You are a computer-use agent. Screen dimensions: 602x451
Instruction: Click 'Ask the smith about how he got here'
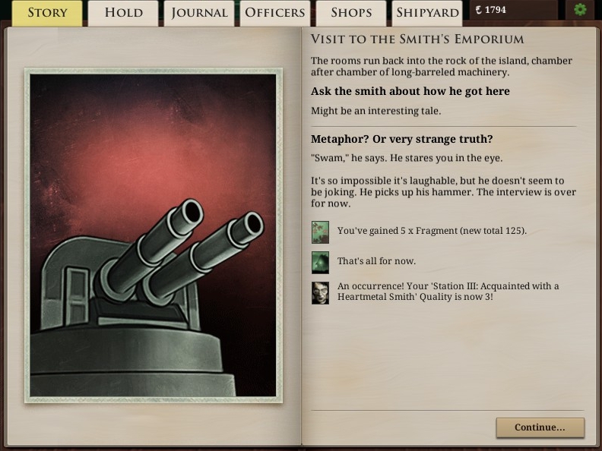pos(410,91)
